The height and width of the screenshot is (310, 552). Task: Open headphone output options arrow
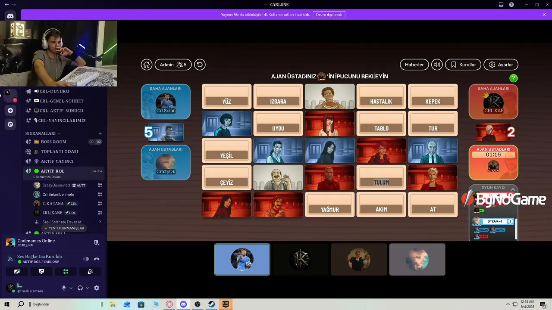click(87, 288)
